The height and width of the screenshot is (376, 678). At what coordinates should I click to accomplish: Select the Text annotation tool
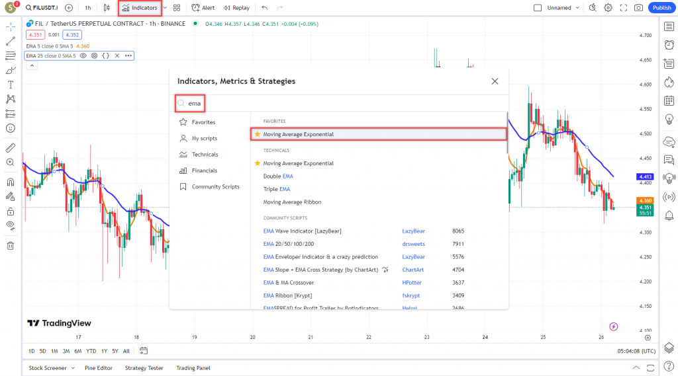coord(11,85)
